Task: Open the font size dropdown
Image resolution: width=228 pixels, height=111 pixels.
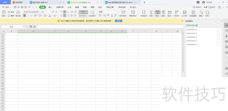Action: [50, 12]
